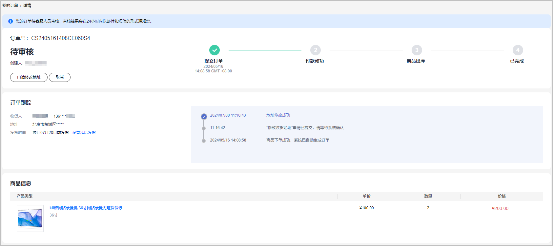This screenshot has height=246, width=553.
Task: Go back to 我的订单 breadcrumb
Action: (10, 6)
